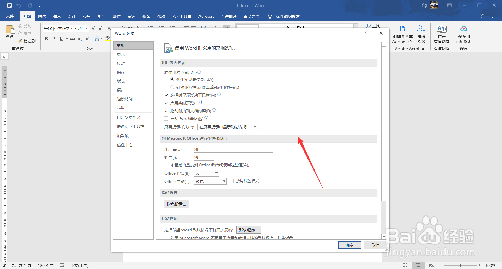Click the Redo icon in the title bar
Image resolution: width=502 pixels, height=269 pixels.
coord(30,5)
